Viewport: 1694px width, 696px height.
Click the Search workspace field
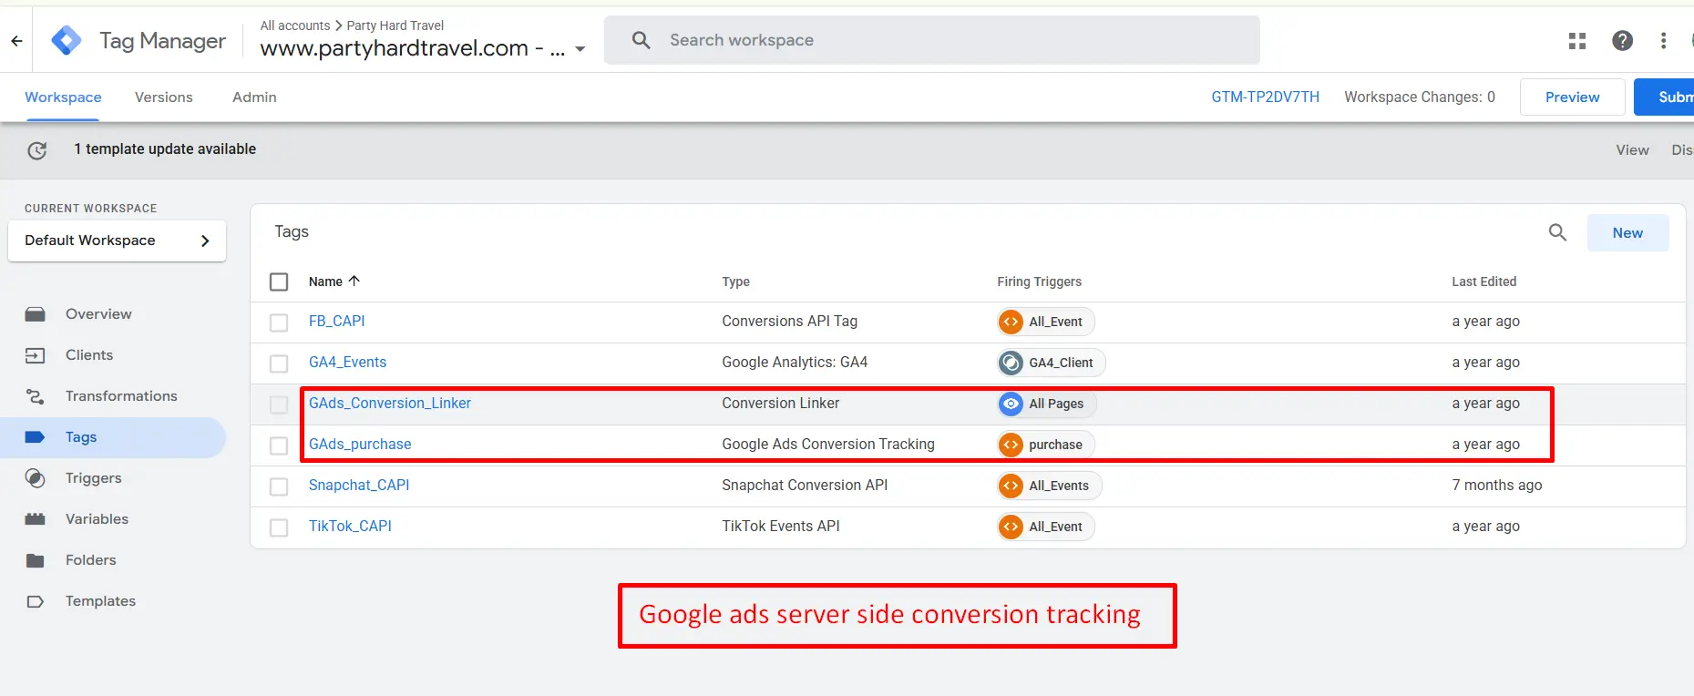coord(948,40)
